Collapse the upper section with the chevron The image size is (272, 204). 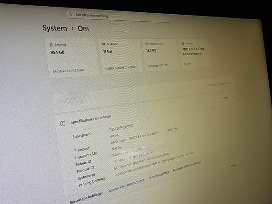(x=233, y=96)
